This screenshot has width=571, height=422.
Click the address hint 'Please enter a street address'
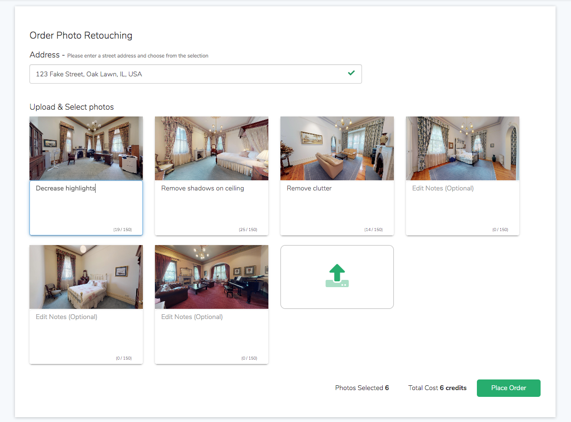pos(138,56)
